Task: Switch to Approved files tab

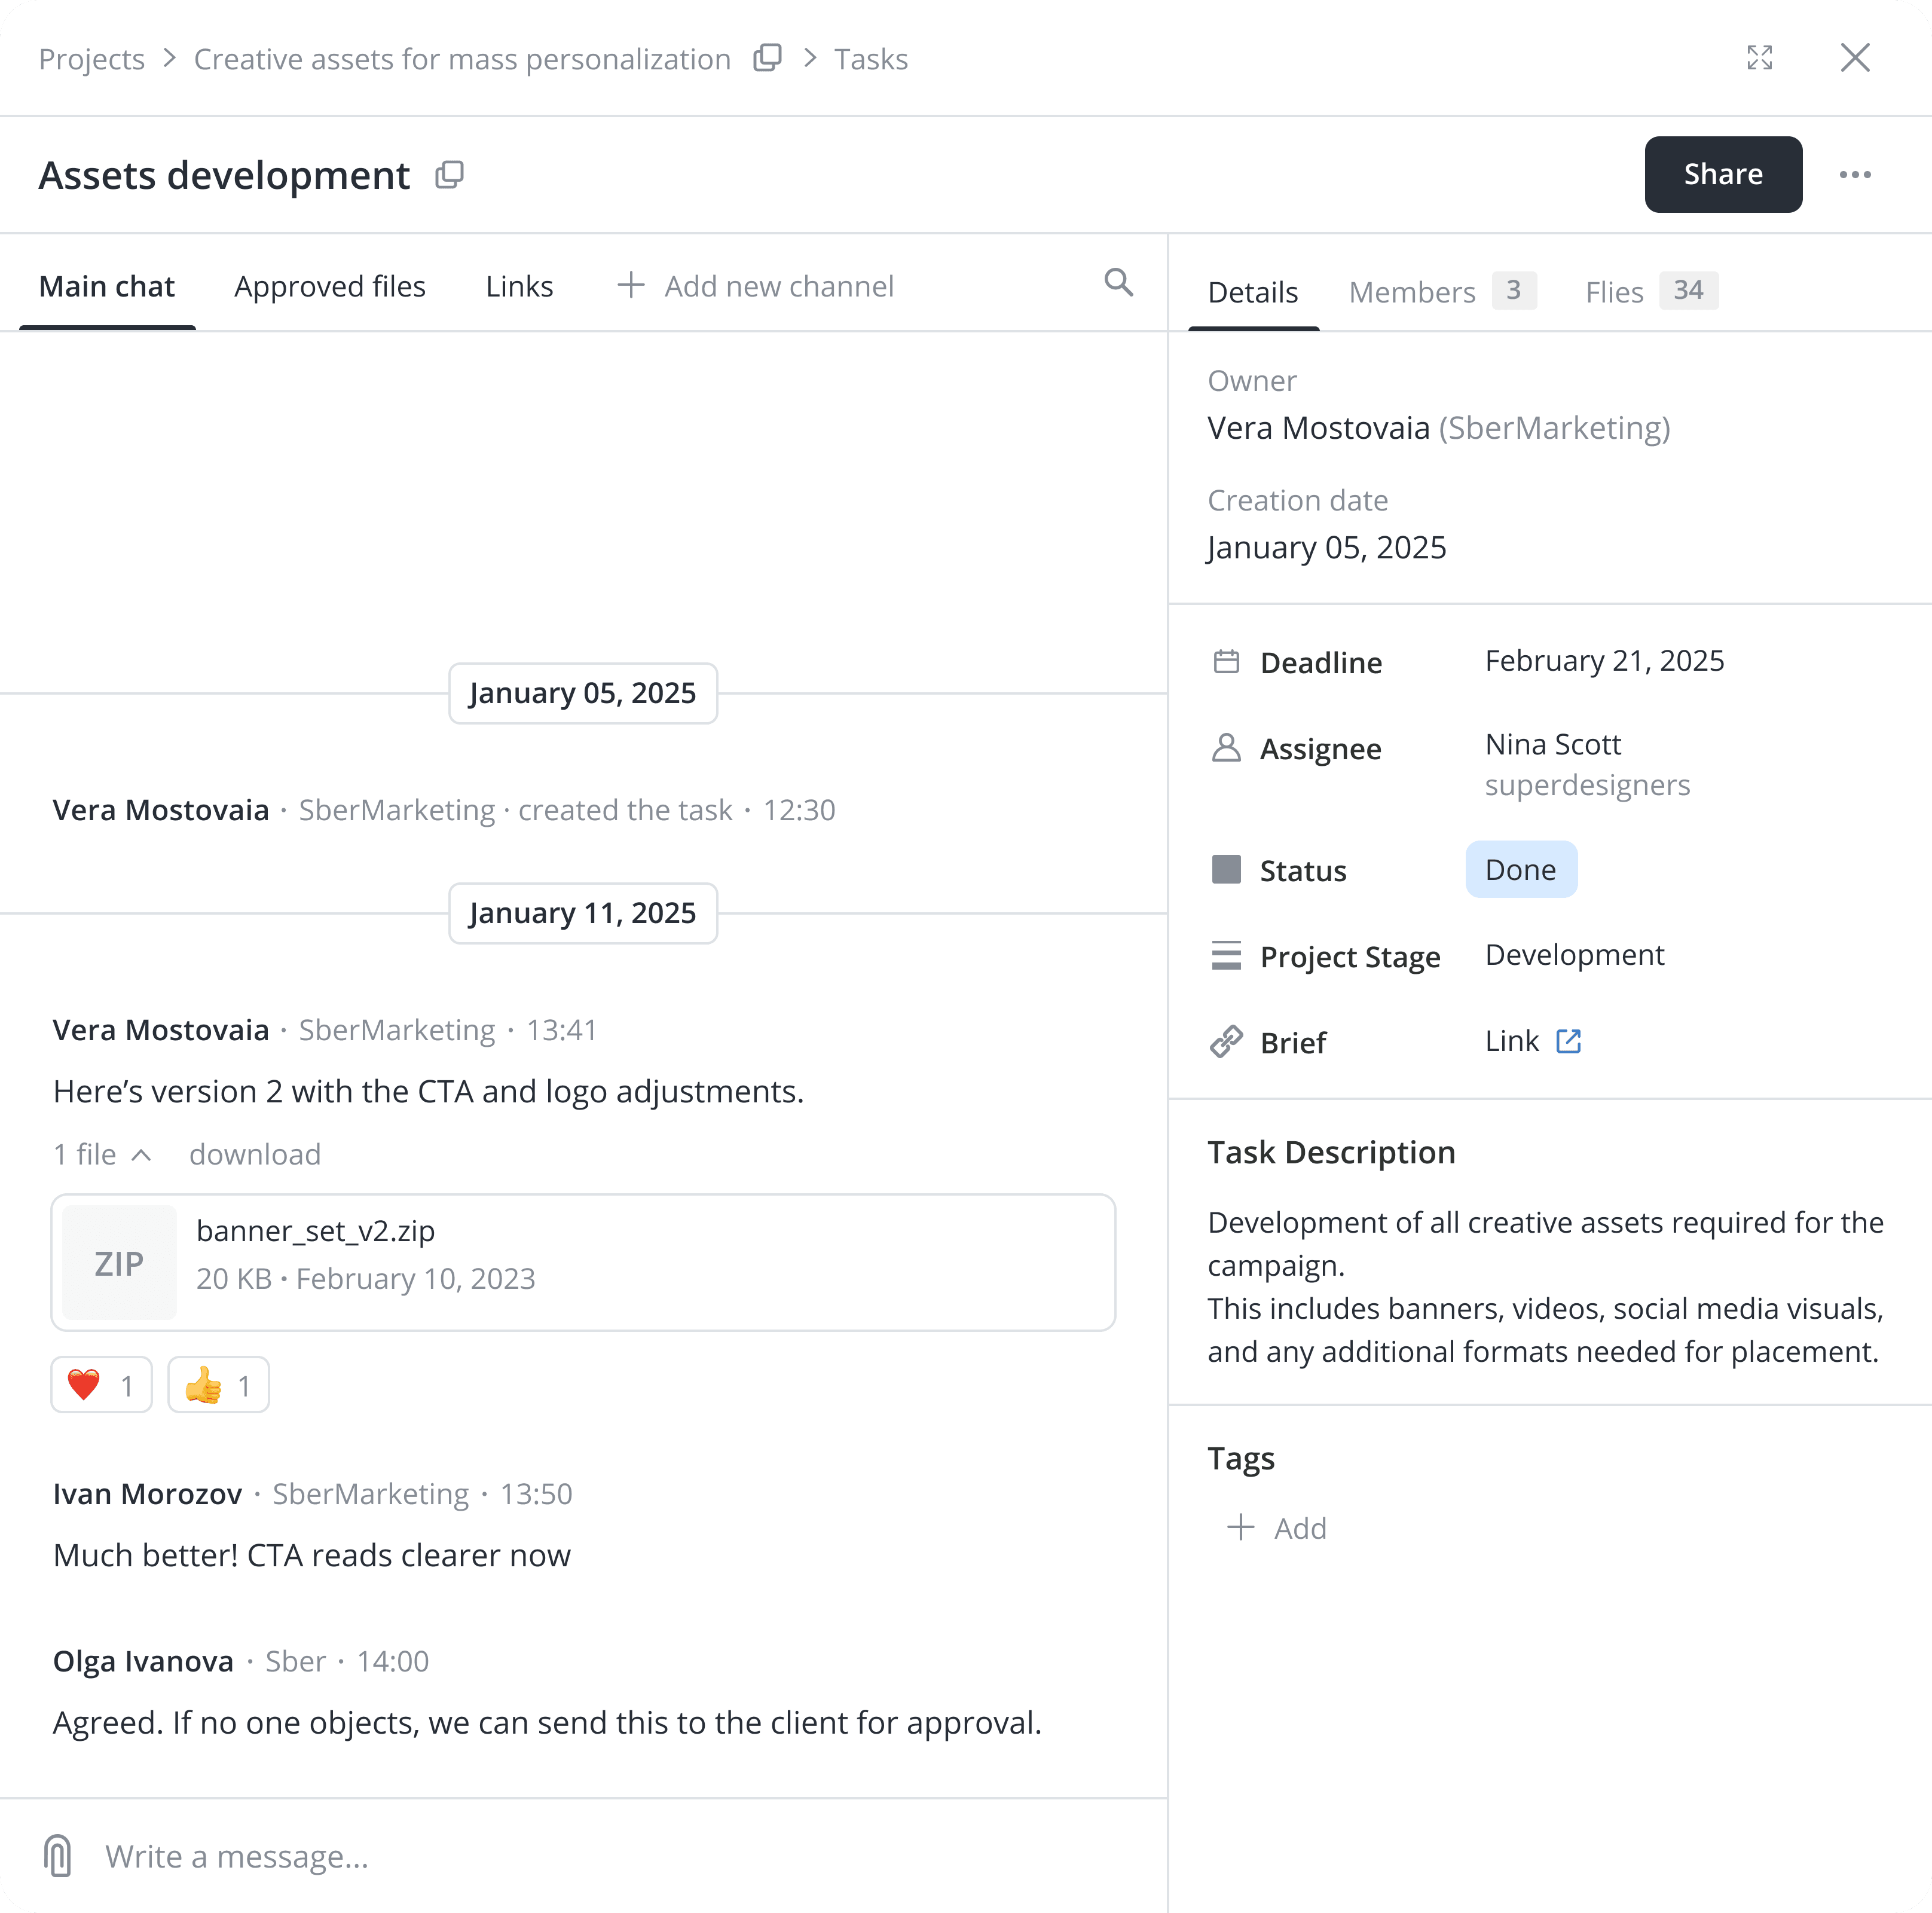Action: click(x=330, y=287)
